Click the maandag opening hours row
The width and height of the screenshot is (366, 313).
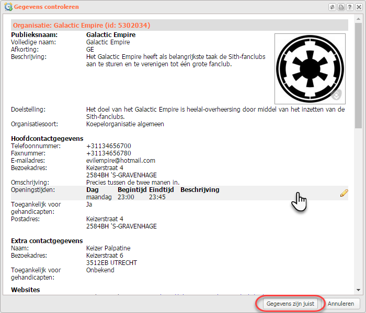pyautogui.click(x=179, y=197)
